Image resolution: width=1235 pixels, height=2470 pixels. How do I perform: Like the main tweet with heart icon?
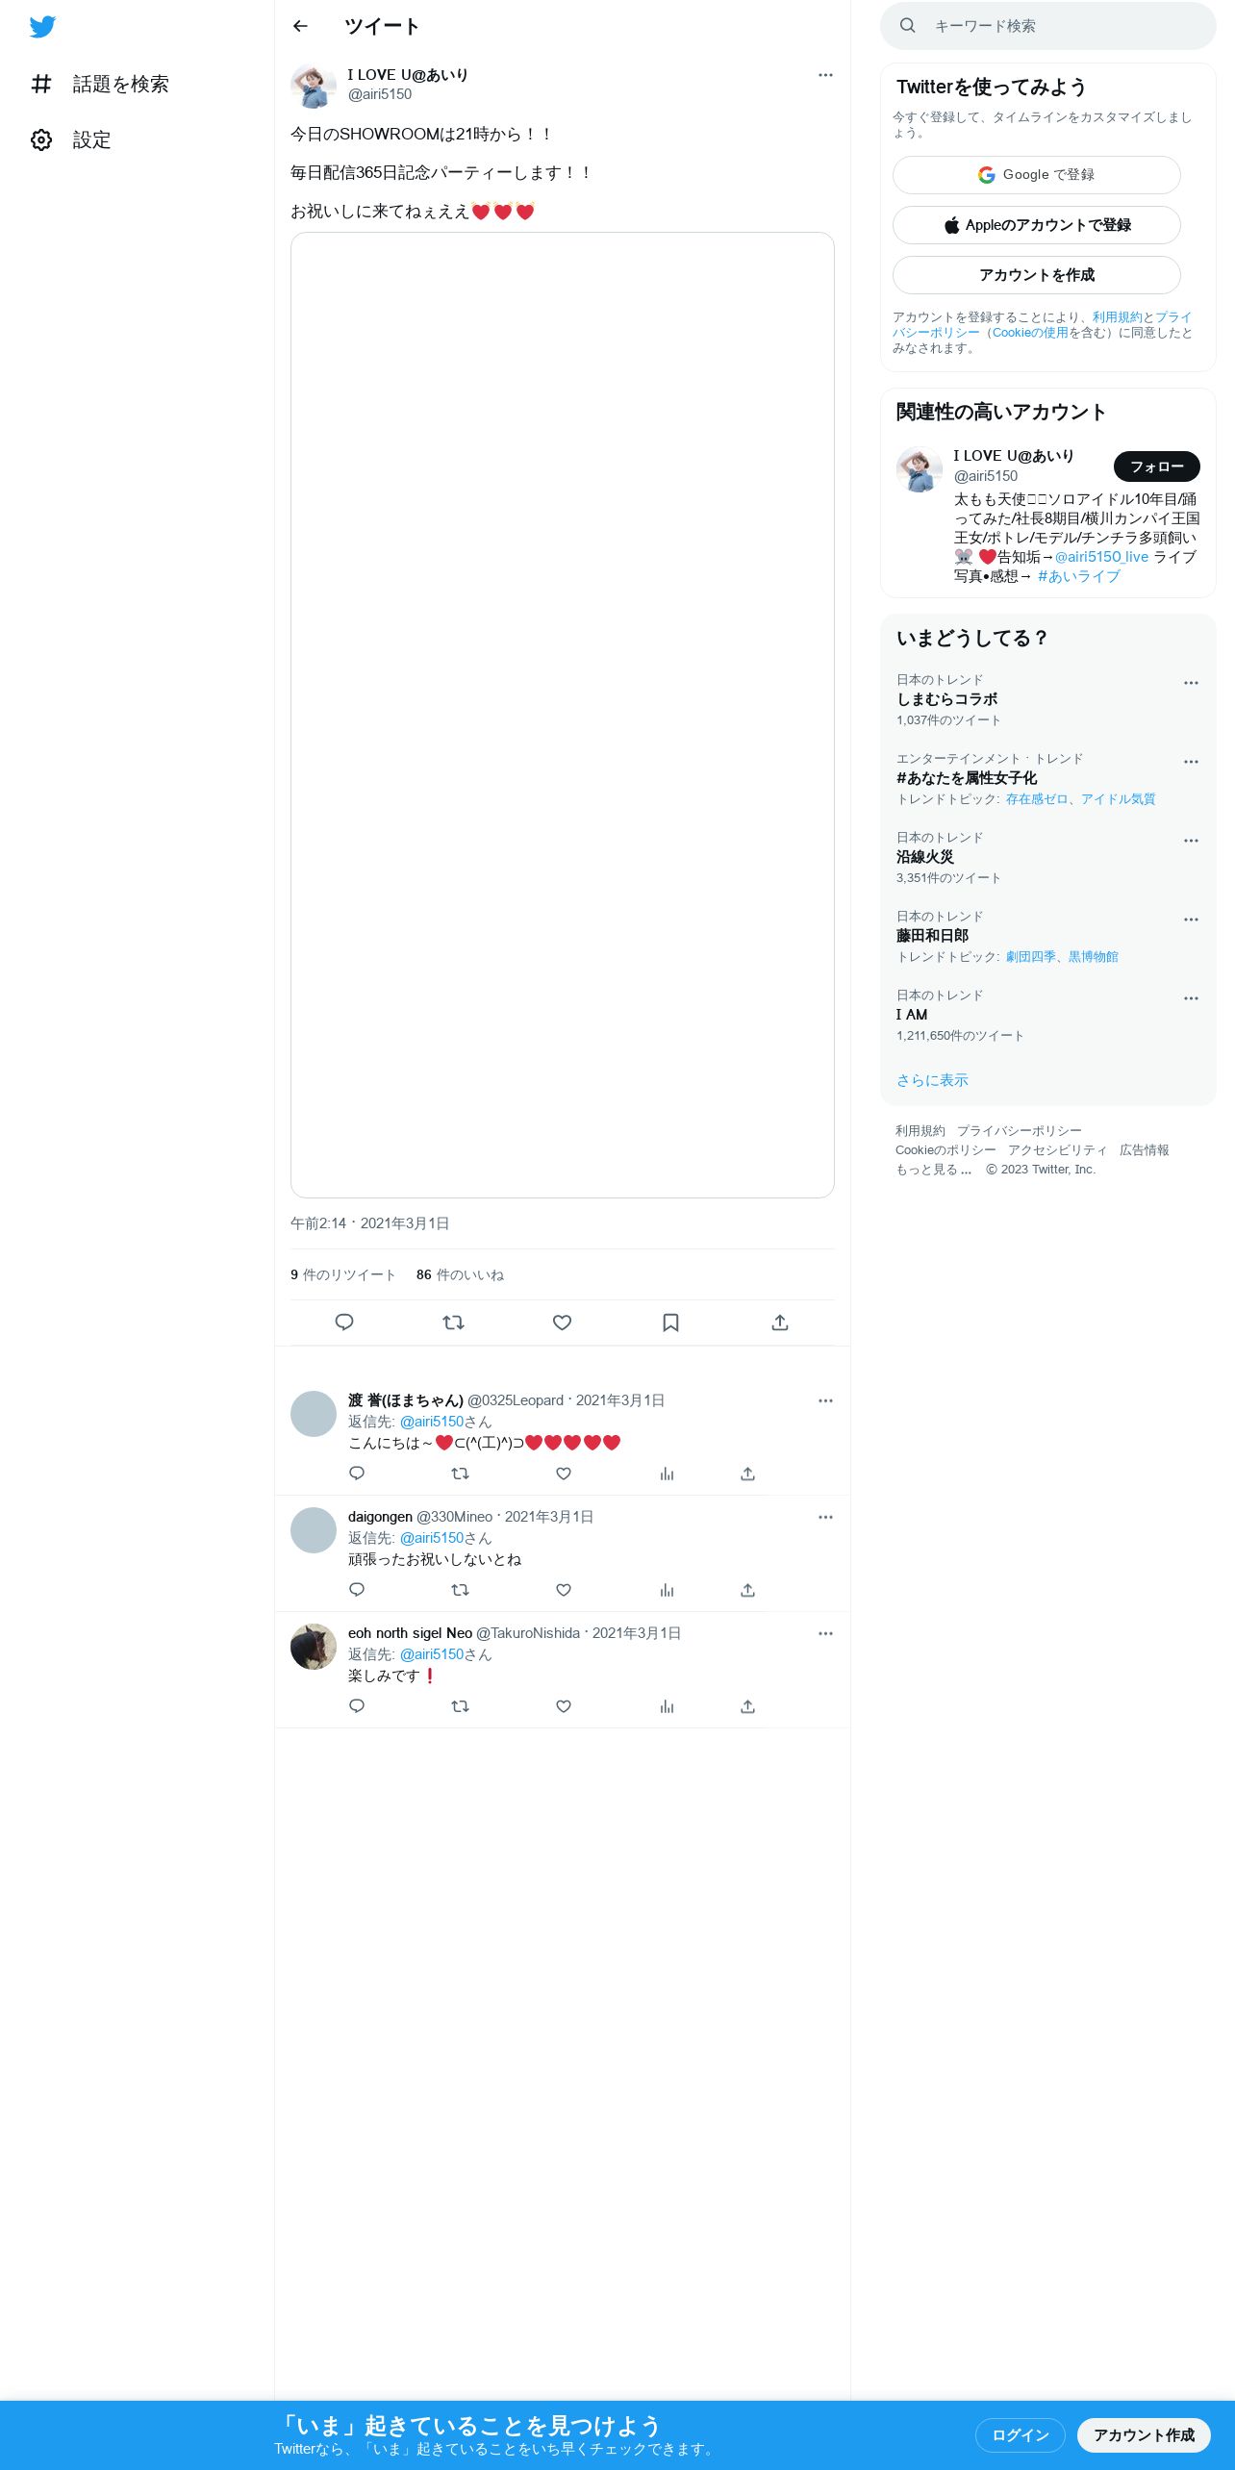point(563,1323)
